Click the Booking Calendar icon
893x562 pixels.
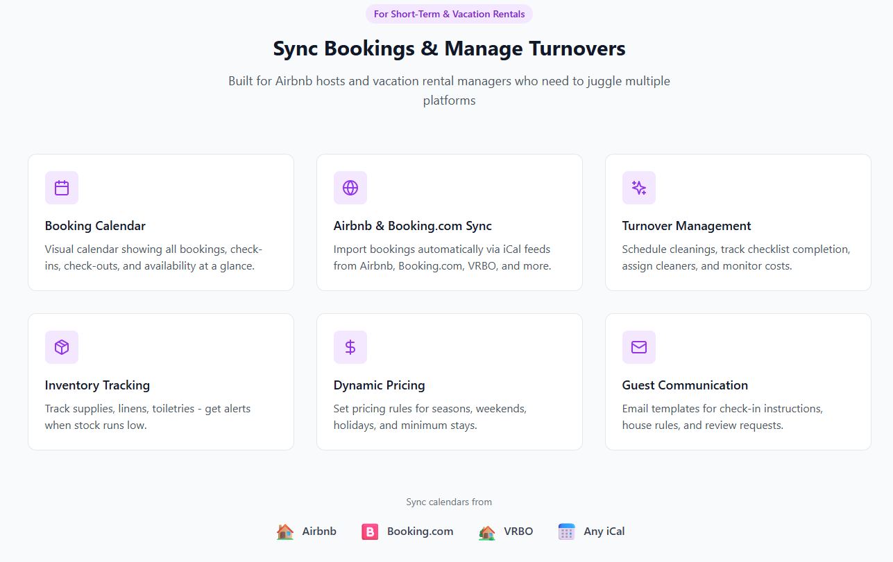click(62, 188)
